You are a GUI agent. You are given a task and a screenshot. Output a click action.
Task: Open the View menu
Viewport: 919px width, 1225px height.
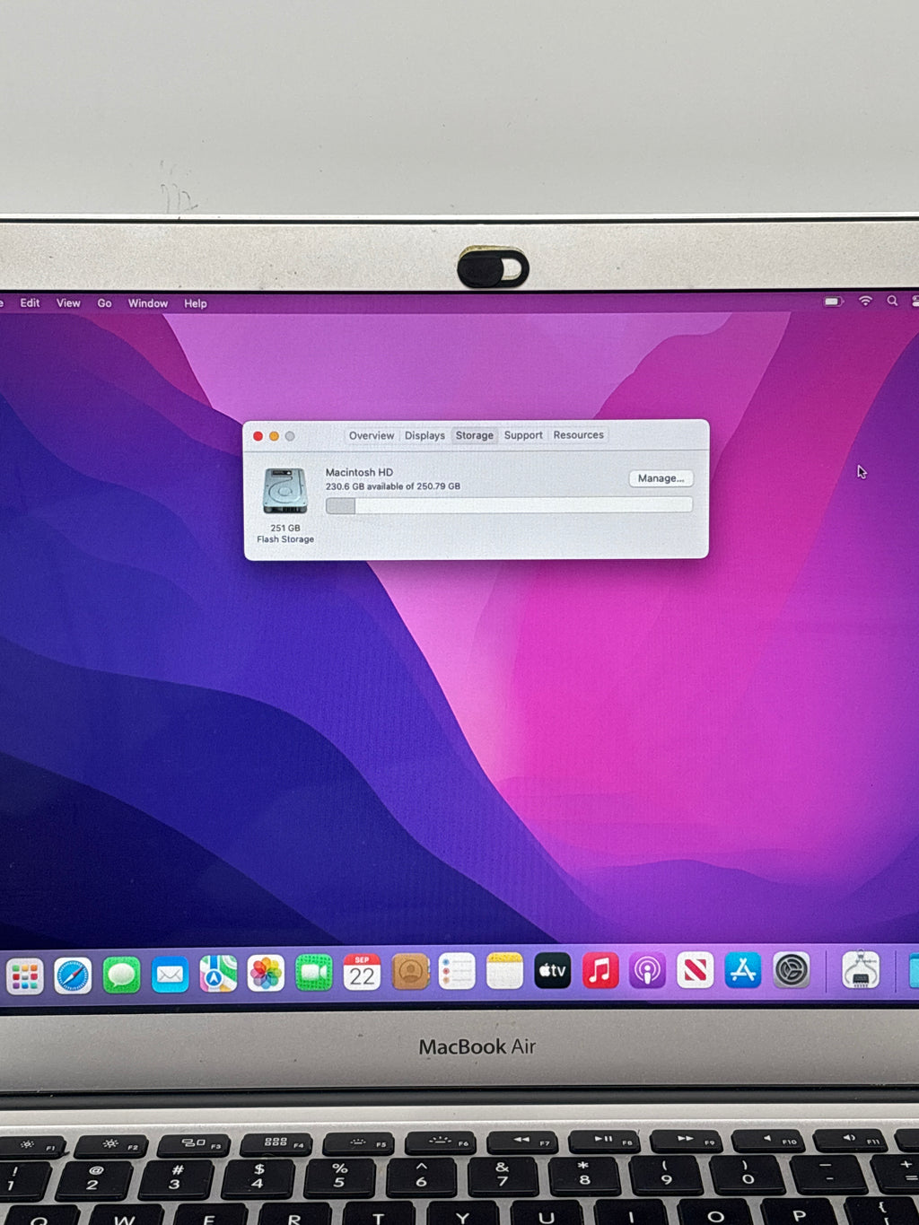[x=68, y=303]
